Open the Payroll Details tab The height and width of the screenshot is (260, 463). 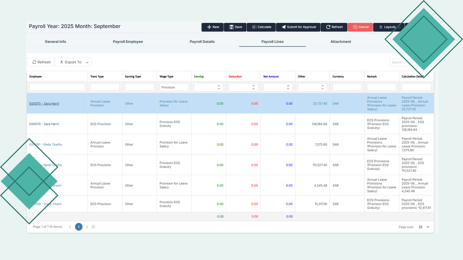click(x=202, y=42)
